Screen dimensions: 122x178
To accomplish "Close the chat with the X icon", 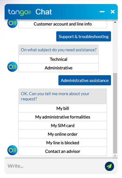I will pos(113,12).
